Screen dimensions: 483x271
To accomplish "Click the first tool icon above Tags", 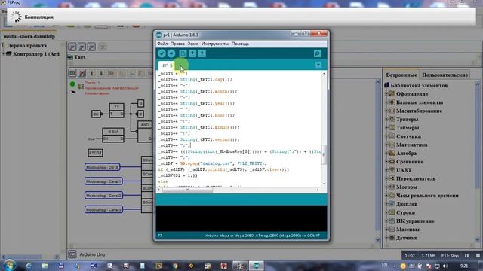I will tap(72, 47).
